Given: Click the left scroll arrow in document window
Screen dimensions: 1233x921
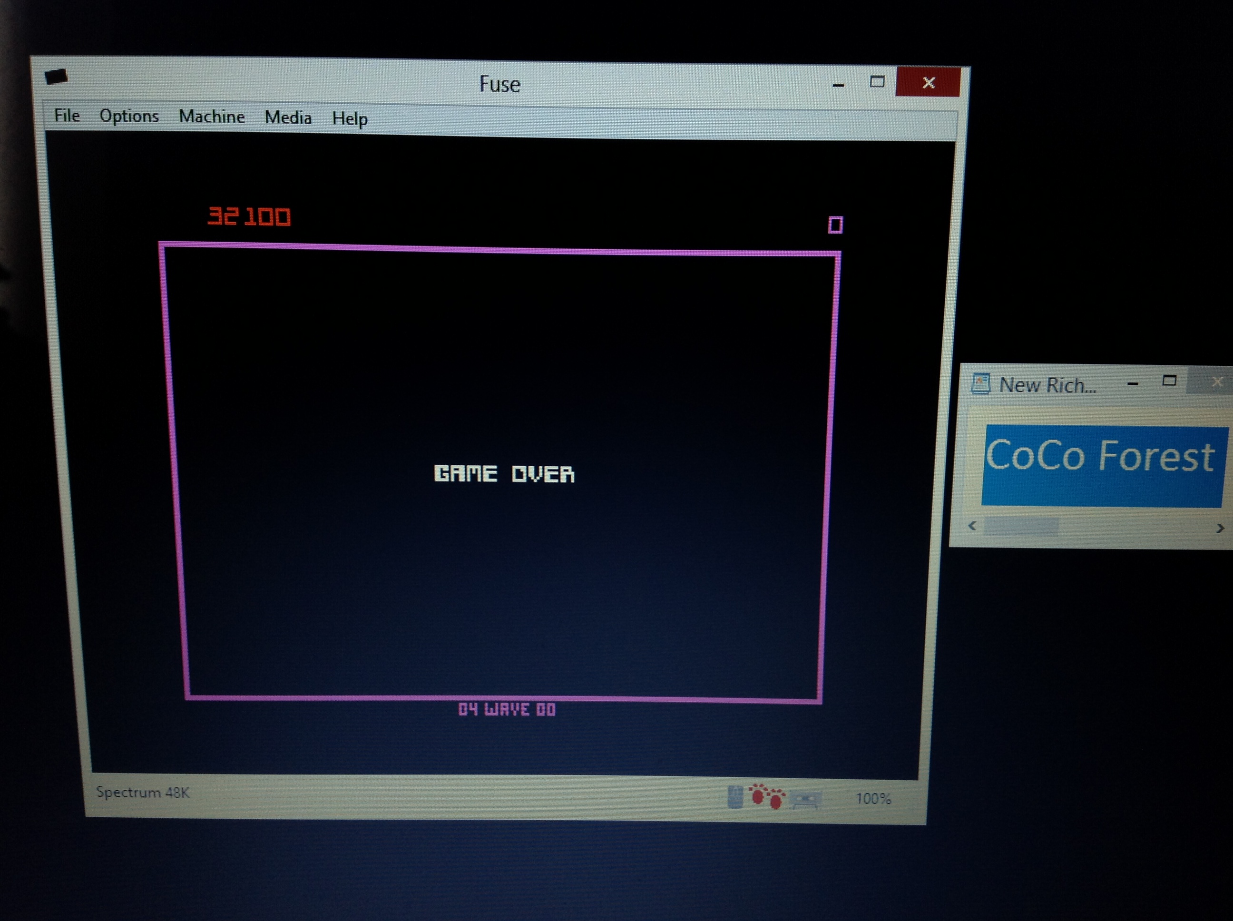Looking at the screenshot, I should pos(972,526).
